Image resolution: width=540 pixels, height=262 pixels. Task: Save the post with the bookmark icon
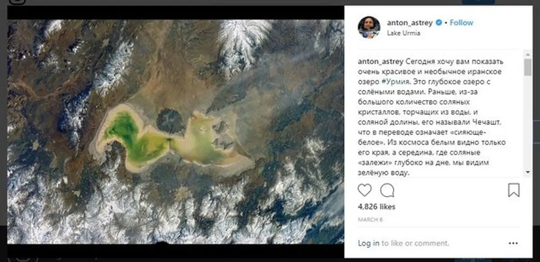(x=513, y=190)
